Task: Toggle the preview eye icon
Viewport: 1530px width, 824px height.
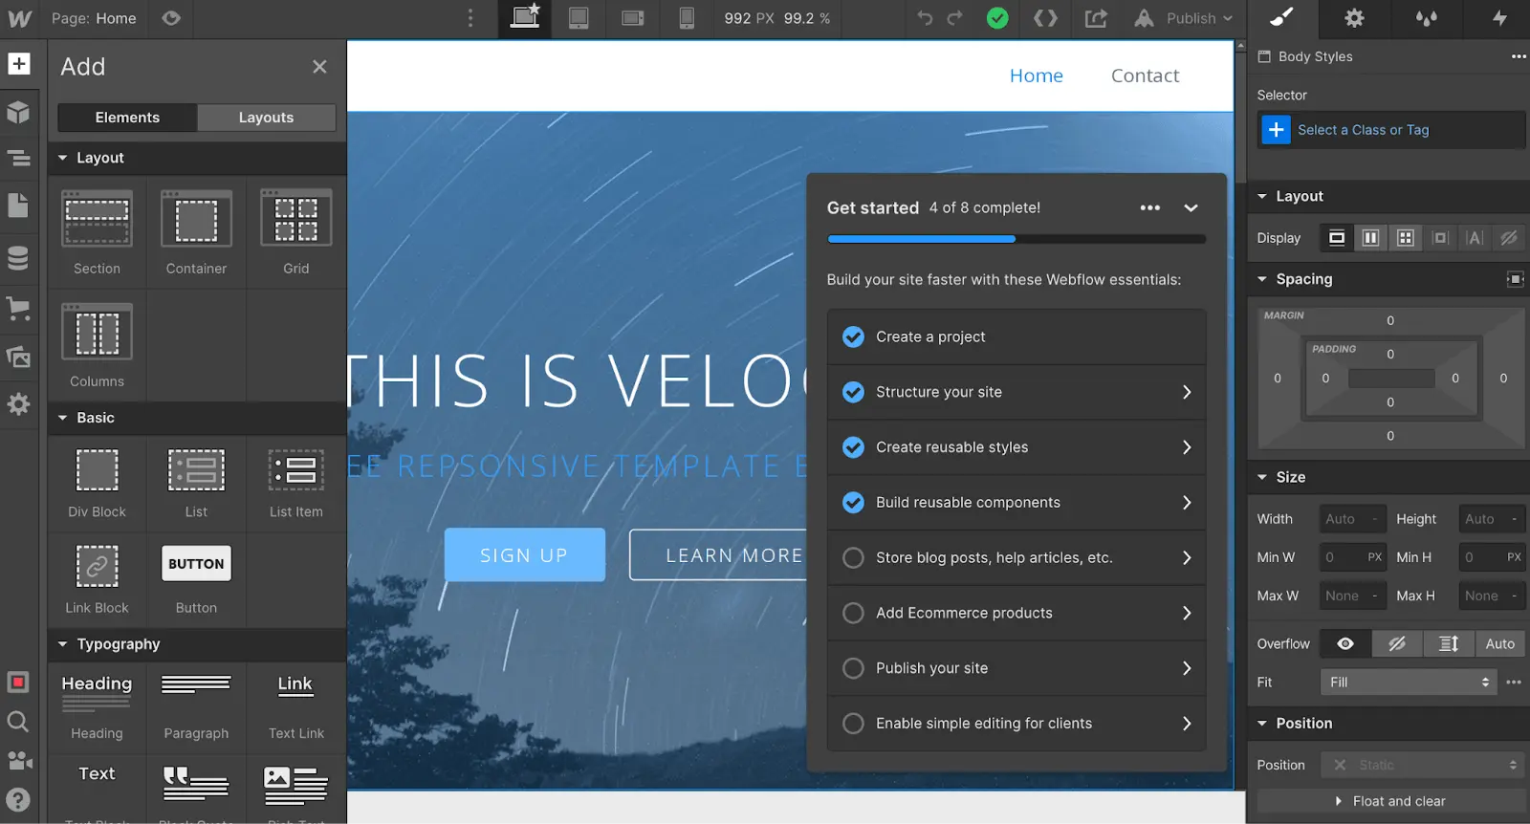Action: click(171, 18)
